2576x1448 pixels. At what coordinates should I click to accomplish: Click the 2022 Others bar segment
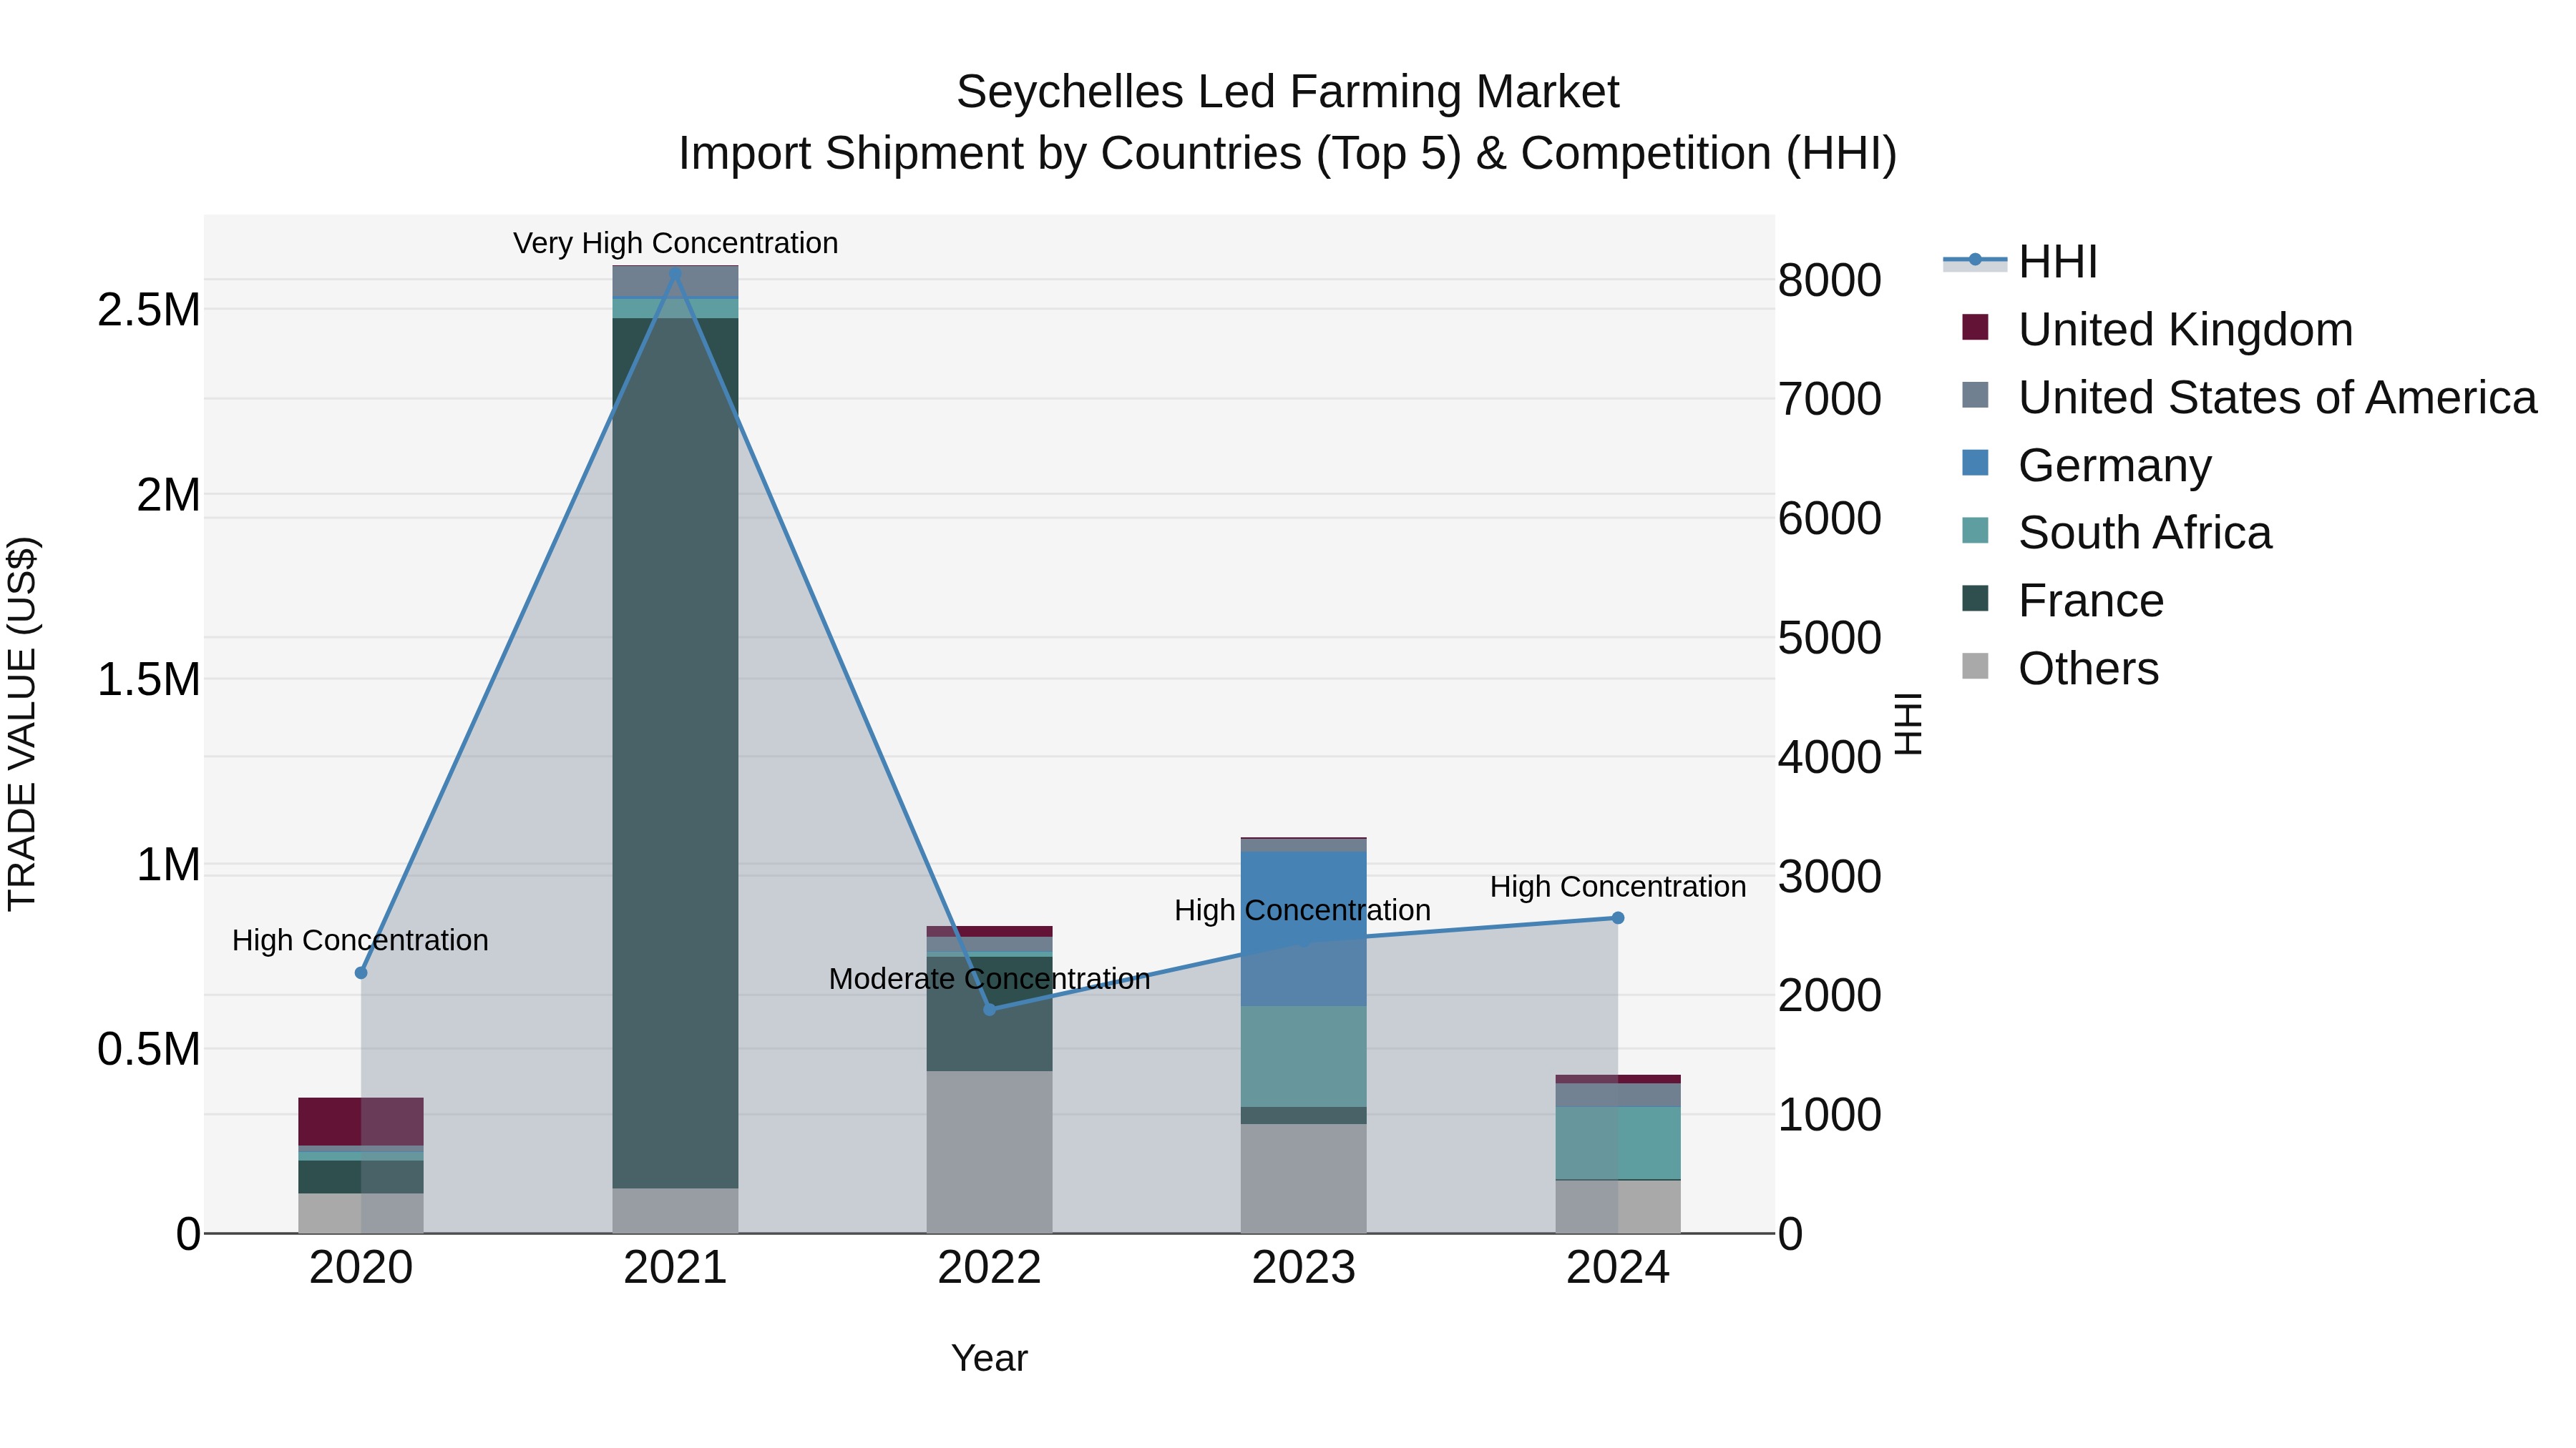[989, 1152]
